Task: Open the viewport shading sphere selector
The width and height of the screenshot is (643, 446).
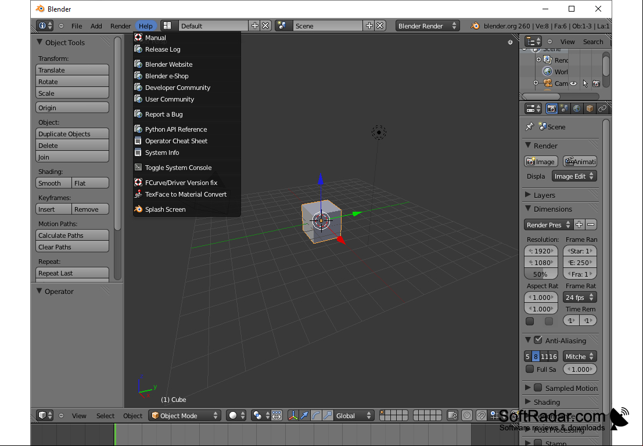Action: 236,415
